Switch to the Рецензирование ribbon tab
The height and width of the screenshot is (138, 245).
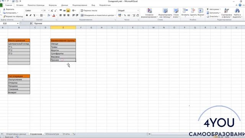tap(80, 5)
